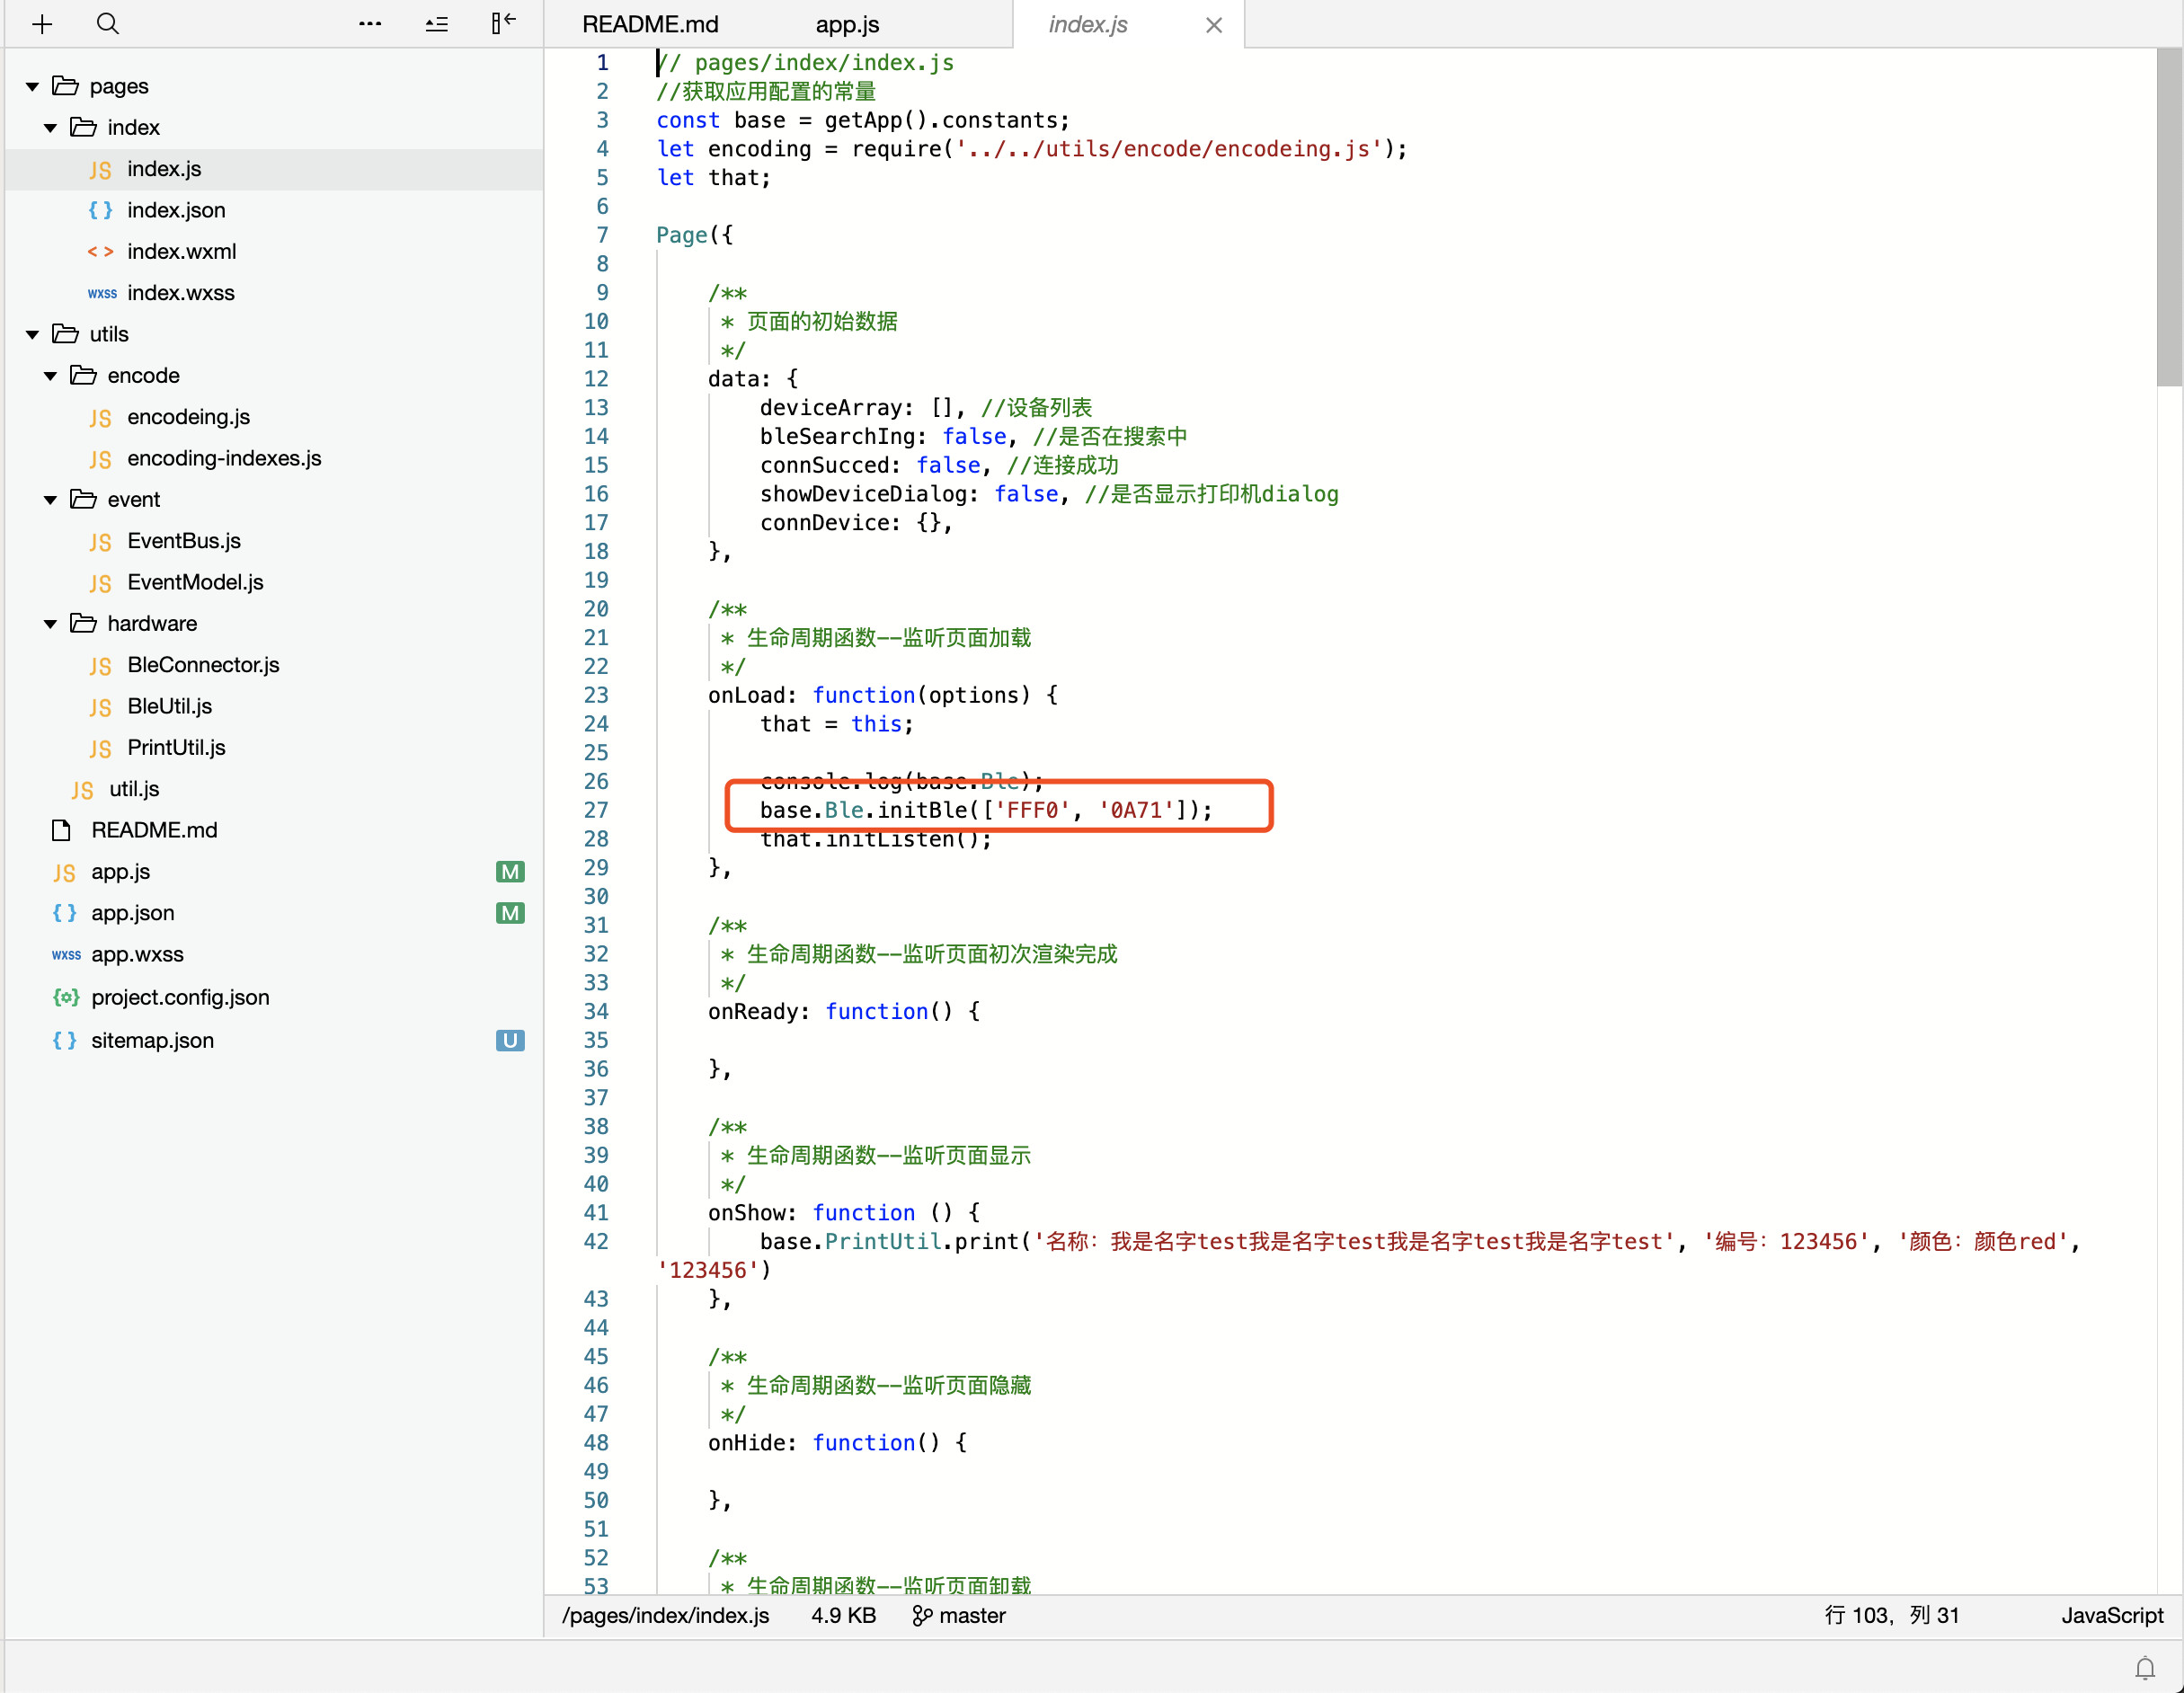Click the /pages/index/index.js path in status bar
Image resolution: width=2184 pixels, height=1693 pixels.
(x=665, y=1615)
